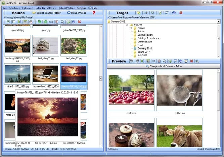
Task: Select the hedgehog01.jpg thumbnail
Action: click(46, 46)
